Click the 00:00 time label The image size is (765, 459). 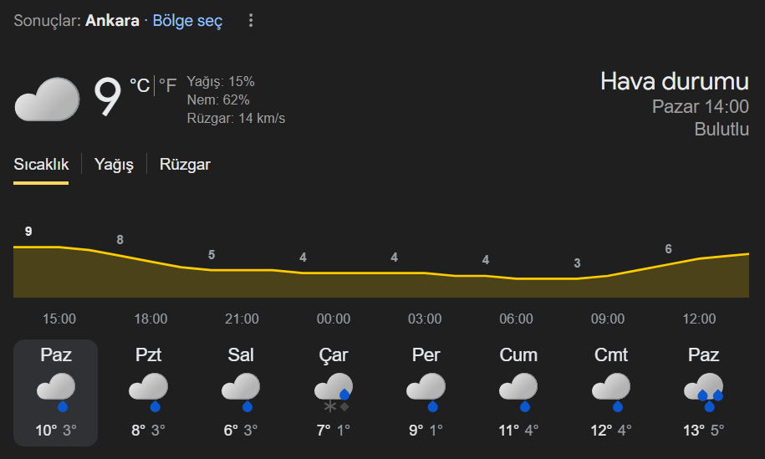coord(334,319)
